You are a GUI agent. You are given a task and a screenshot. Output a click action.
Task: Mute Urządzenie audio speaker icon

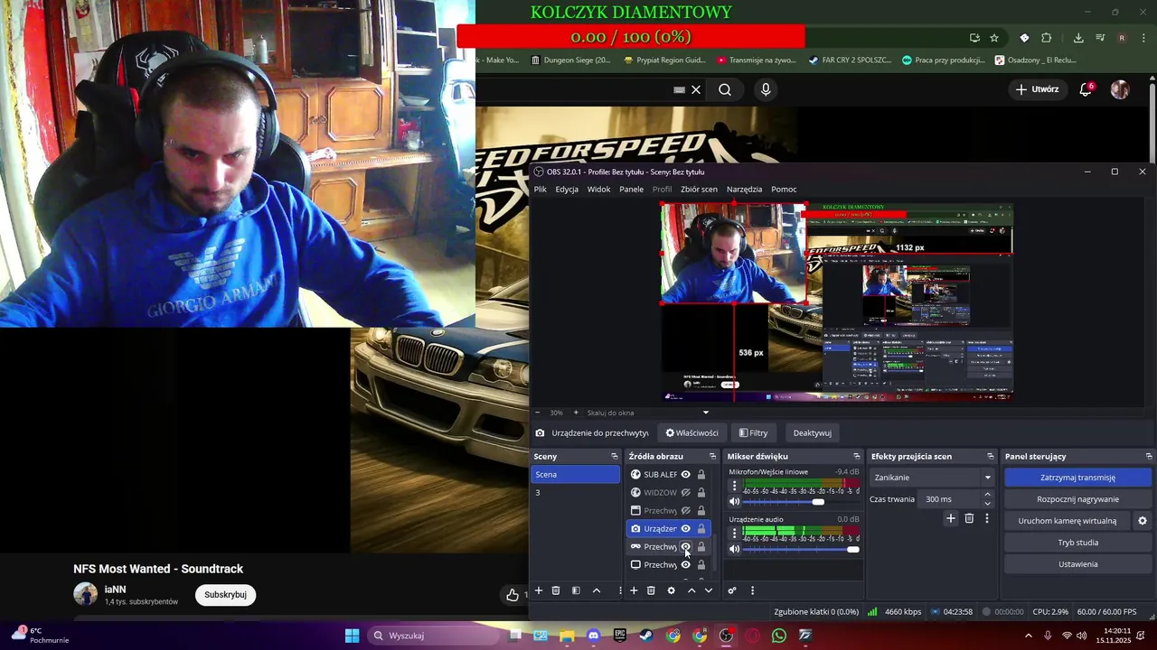pos(734,549)
